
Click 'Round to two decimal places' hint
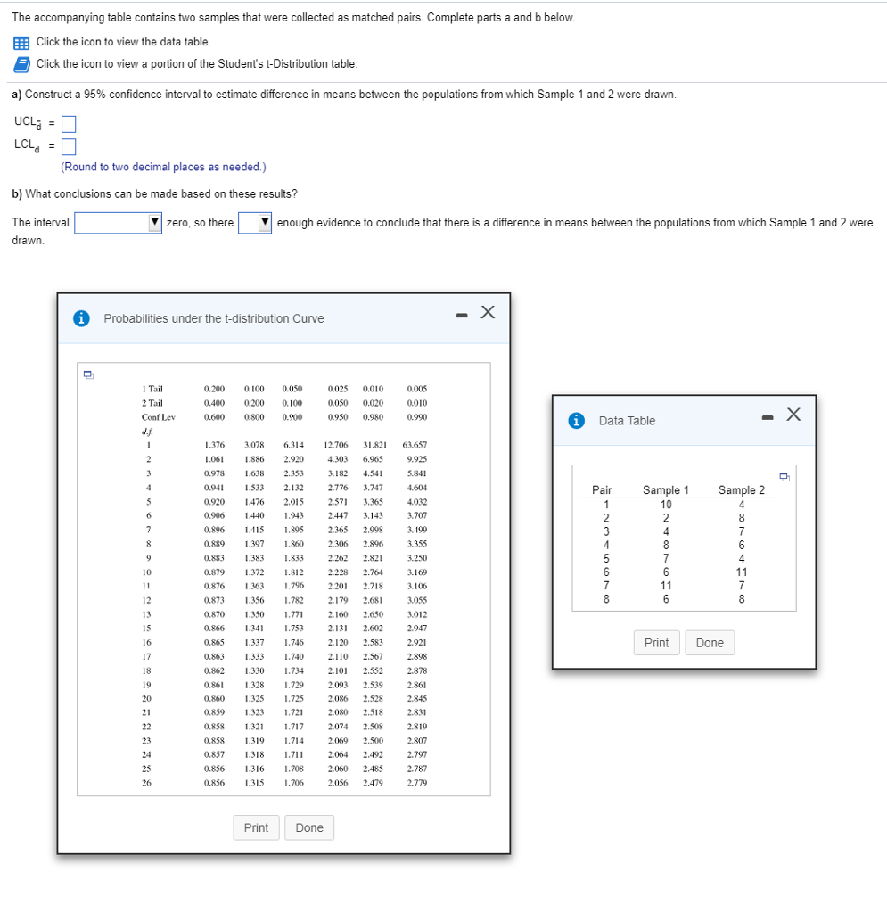[x=163, y=167]
